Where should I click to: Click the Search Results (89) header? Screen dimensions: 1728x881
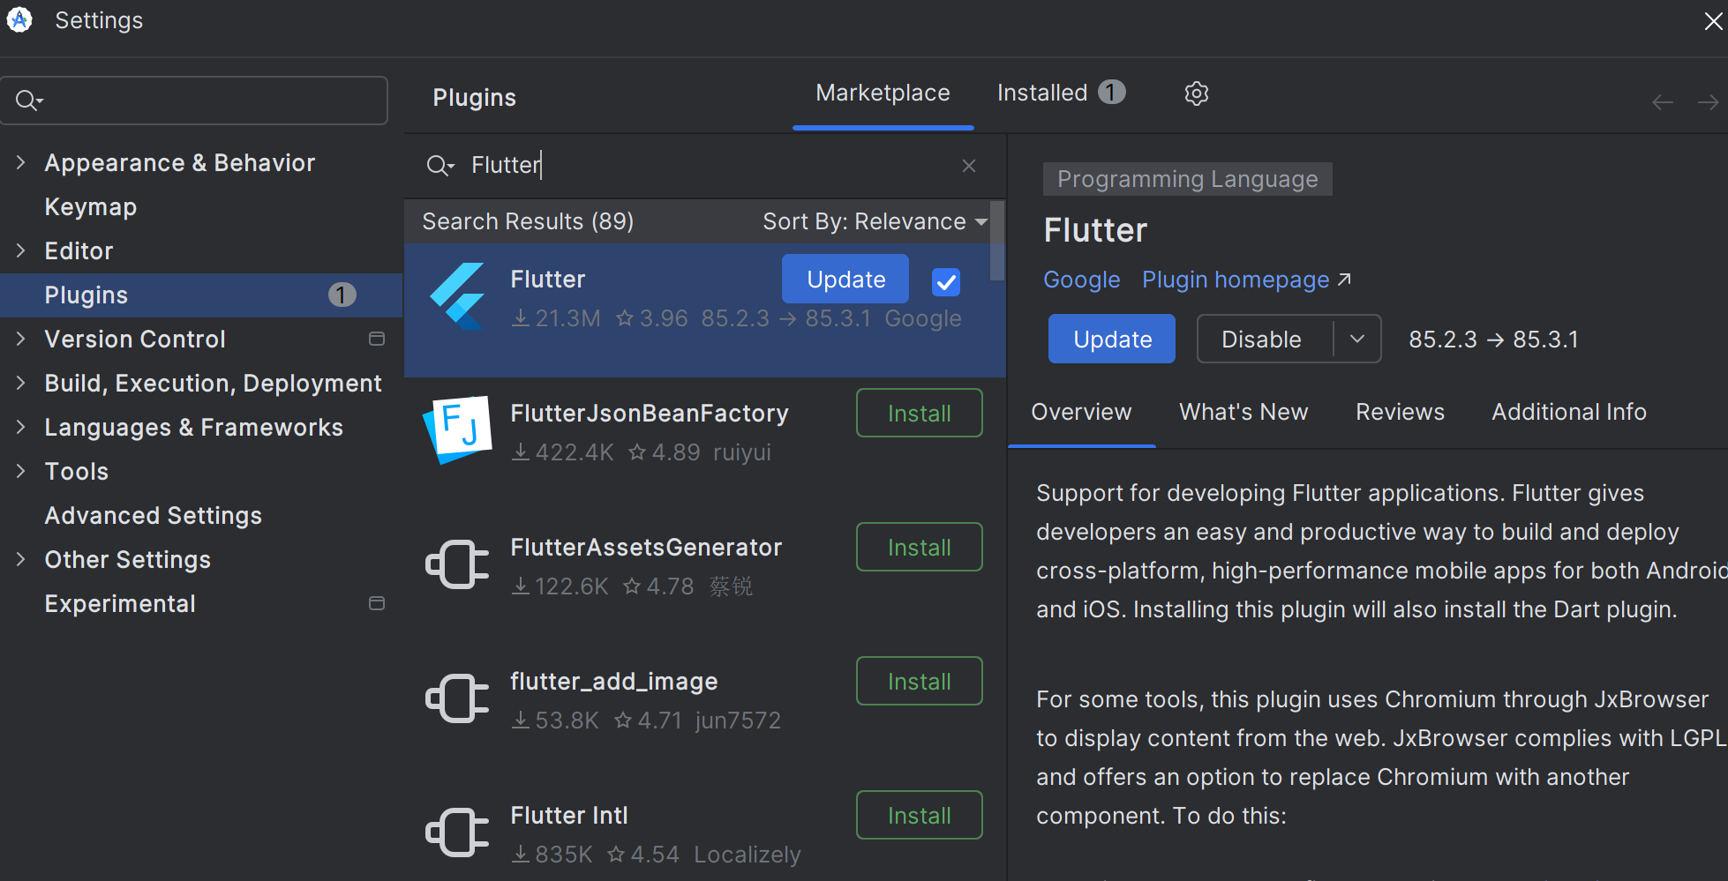click(x=528, y=221)
